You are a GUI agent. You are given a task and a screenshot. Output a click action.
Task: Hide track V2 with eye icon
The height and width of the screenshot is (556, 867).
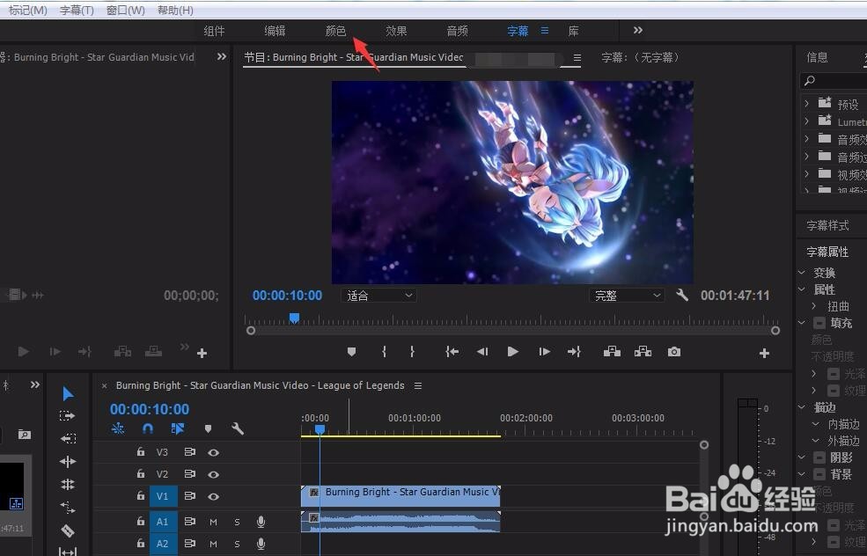(213, 474)
